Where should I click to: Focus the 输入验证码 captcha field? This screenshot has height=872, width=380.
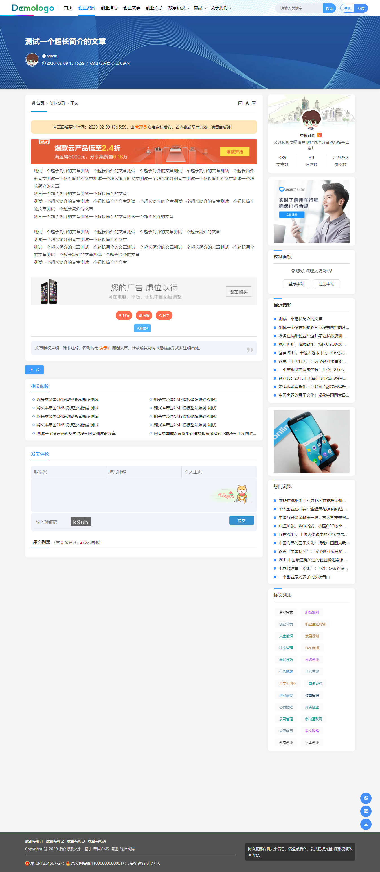50,522
